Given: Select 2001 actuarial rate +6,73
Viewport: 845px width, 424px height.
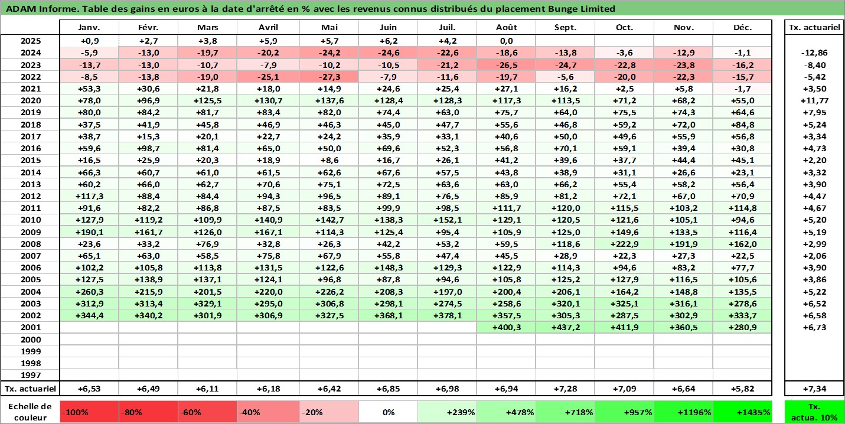Looking at the screenshot, I should 814,328.
